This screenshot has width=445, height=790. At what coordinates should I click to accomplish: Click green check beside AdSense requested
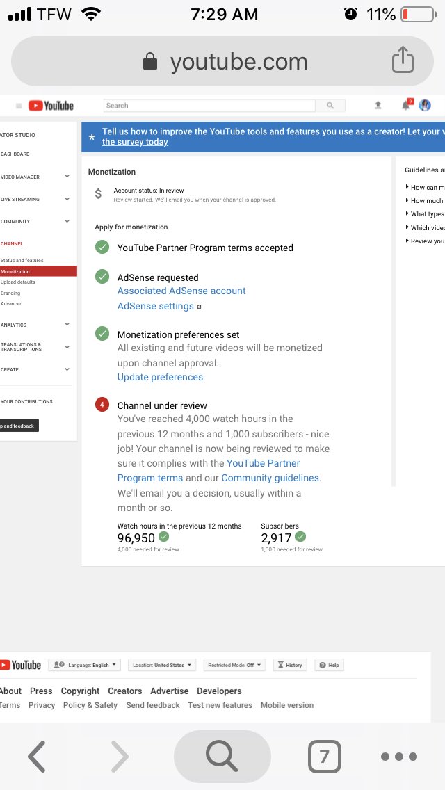pyautogui.click(x=102, y=277)
